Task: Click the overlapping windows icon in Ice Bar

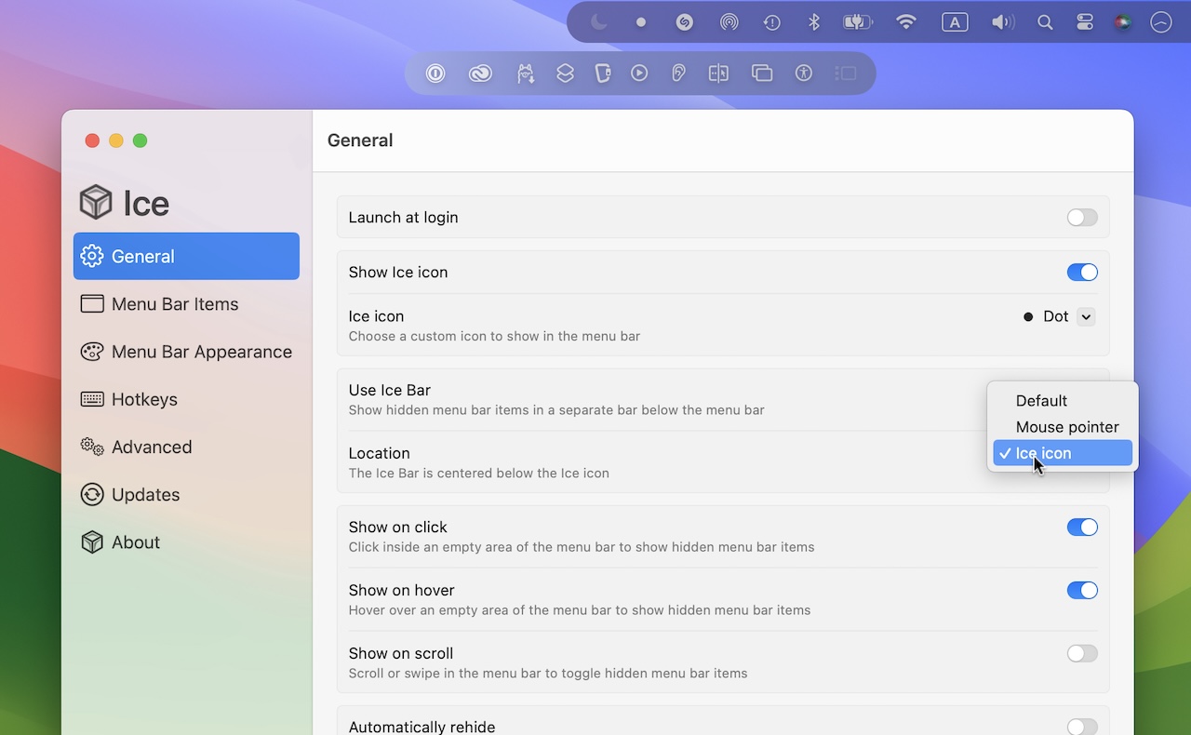Action: 762,73
